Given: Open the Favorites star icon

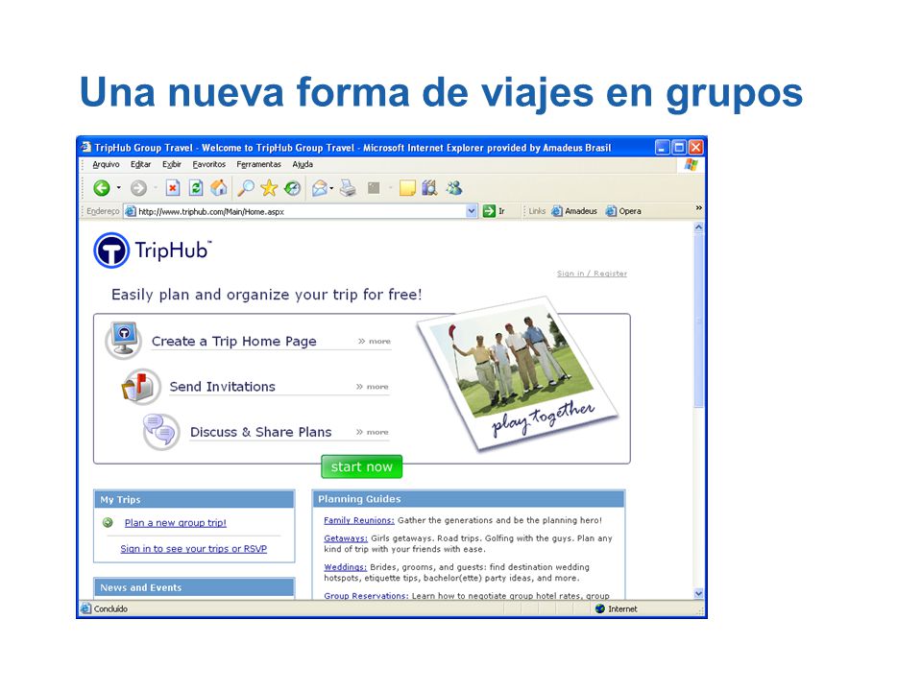Looking at the screenshot, I should [269, 188].
